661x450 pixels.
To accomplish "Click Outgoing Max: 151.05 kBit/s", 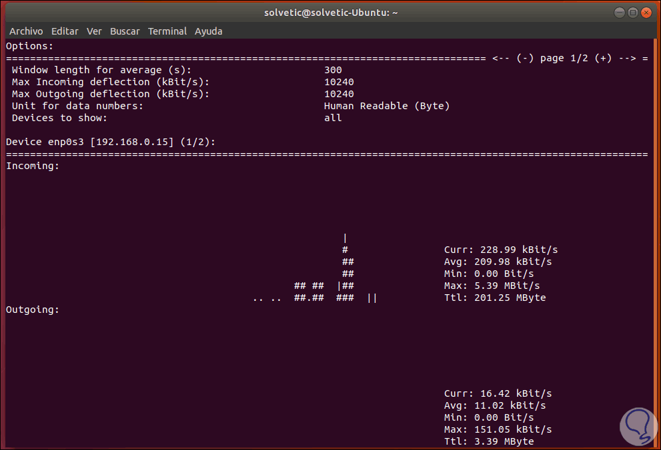I will (498, 429).
